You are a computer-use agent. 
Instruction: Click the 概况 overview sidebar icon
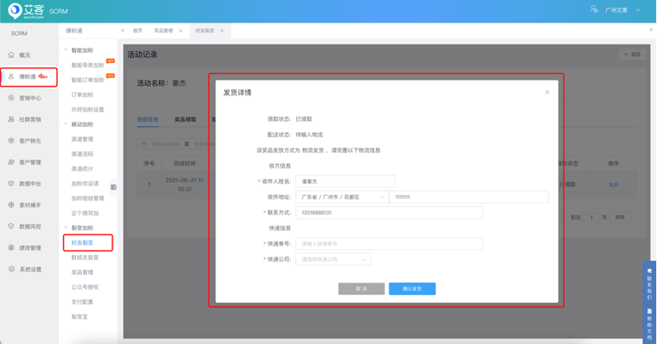[11, 55]
